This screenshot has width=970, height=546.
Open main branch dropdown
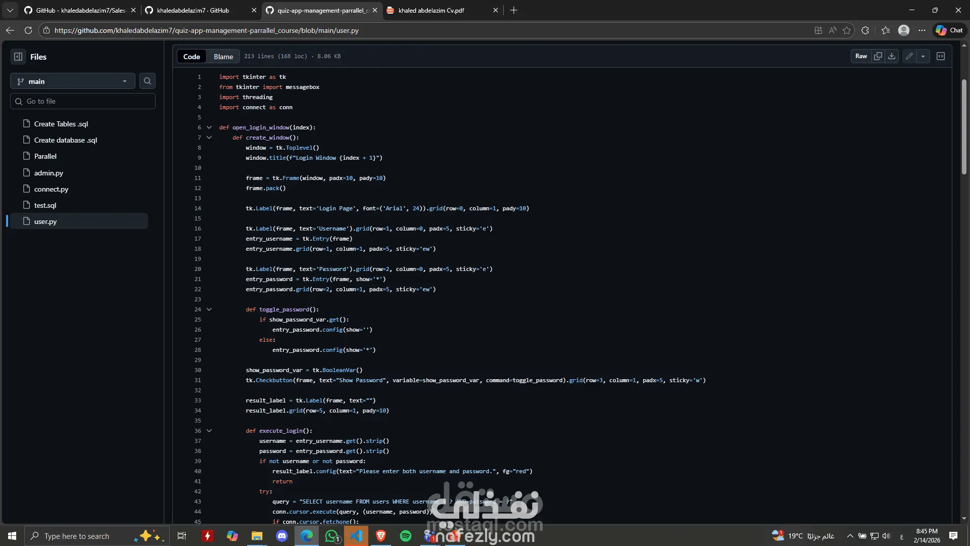(x=72, y=81)
